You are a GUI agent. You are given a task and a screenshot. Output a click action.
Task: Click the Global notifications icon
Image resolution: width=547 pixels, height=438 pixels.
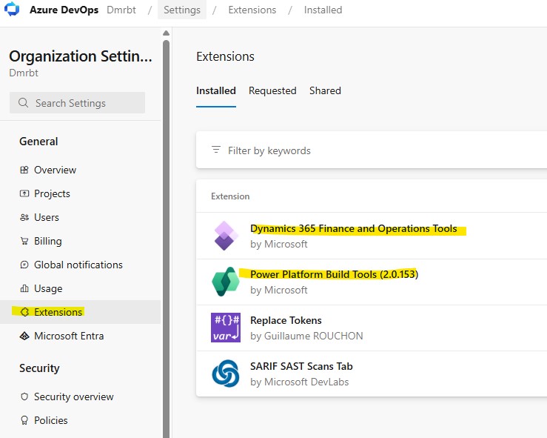coord(24,265)
